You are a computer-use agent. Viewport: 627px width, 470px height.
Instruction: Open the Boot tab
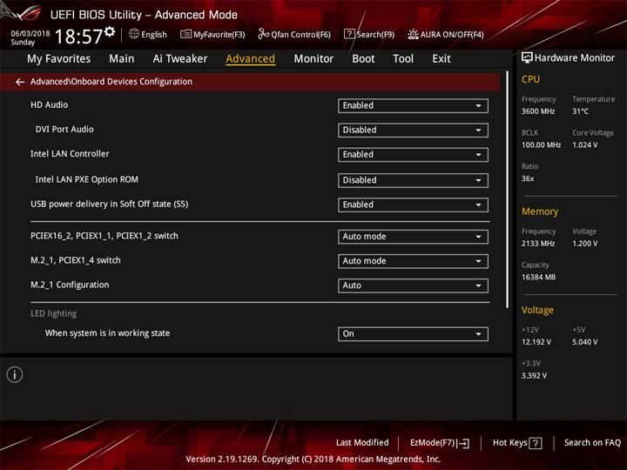point(363,59)
